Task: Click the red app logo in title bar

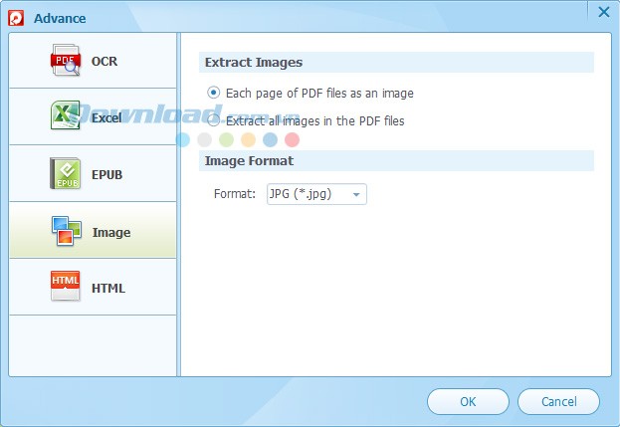Action: 16,18
